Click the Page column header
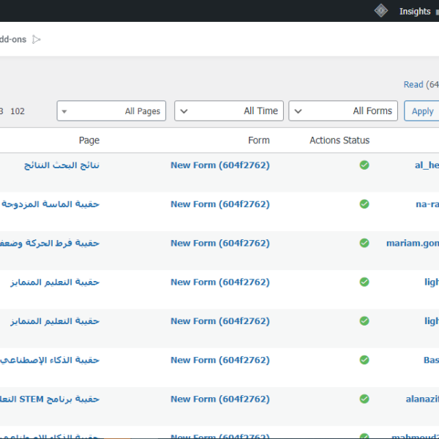Image resolution: width=439 pixels, height=439 pixels. (89, 140)
